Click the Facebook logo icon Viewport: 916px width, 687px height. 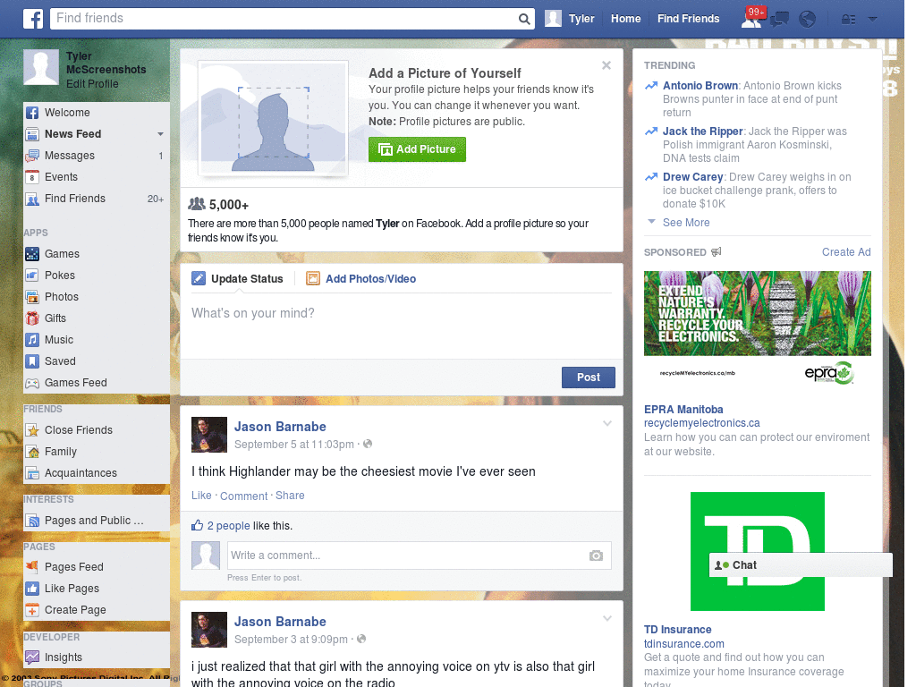pyautogui.click(x=33, y=19)
